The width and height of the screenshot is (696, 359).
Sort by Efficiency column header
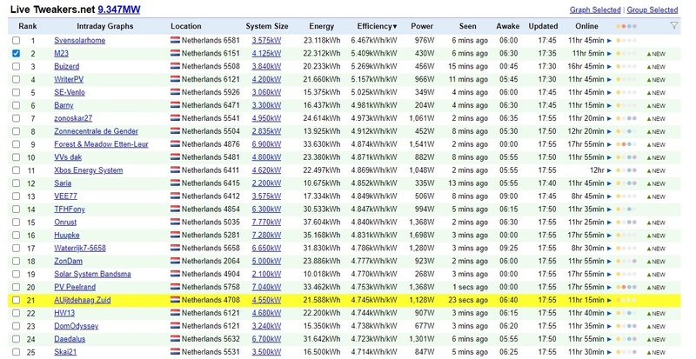pos(377,26)
